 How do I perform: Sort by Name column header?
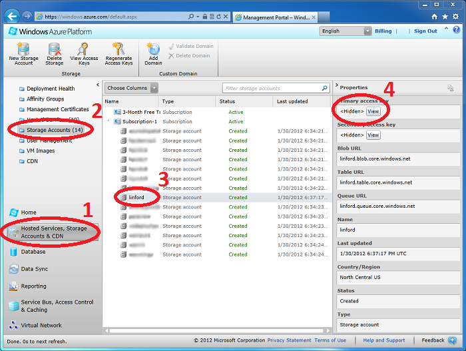[130, 101]
